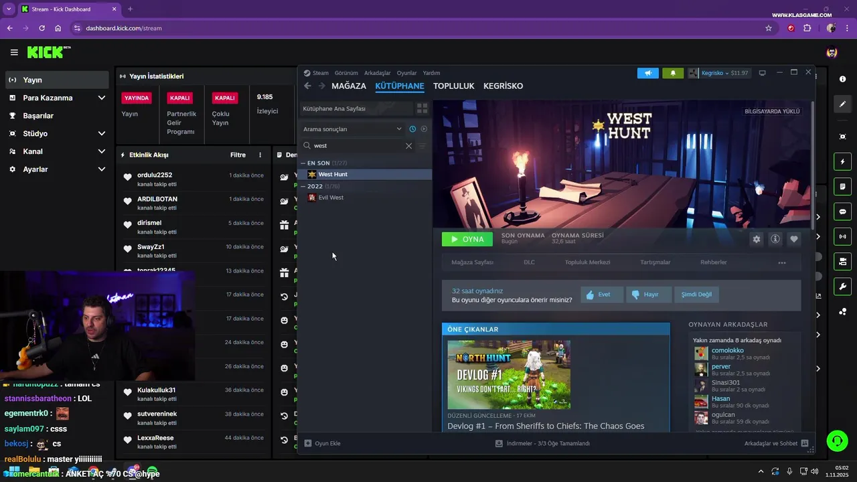Open İndirmeler downloads status
Image resolution: width=857 pixels, height=482 pixels.
pyautogui.click(x=542, y=443)
